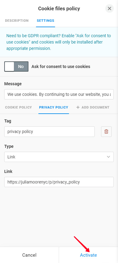The width and height of the screenshot is (118, 263).
Task: Select the Privacy Policy document tab
Action: [x=54, y=107]
